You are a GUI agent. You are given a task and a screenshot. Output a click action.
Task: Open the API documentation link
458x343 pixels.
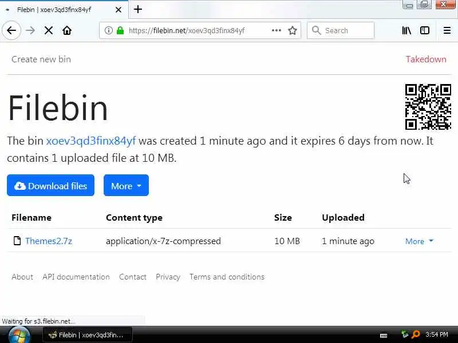coord(76,277)
